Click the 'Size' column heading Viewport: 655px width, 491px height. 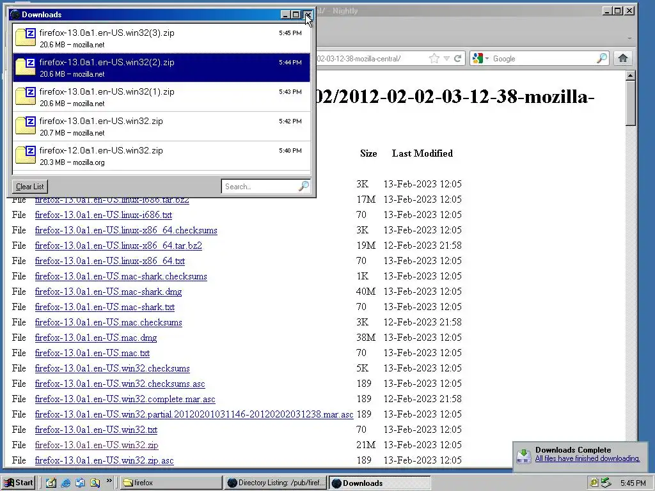tap(368, 153)
